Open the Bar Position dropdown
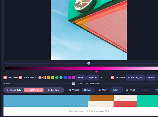 89,90
